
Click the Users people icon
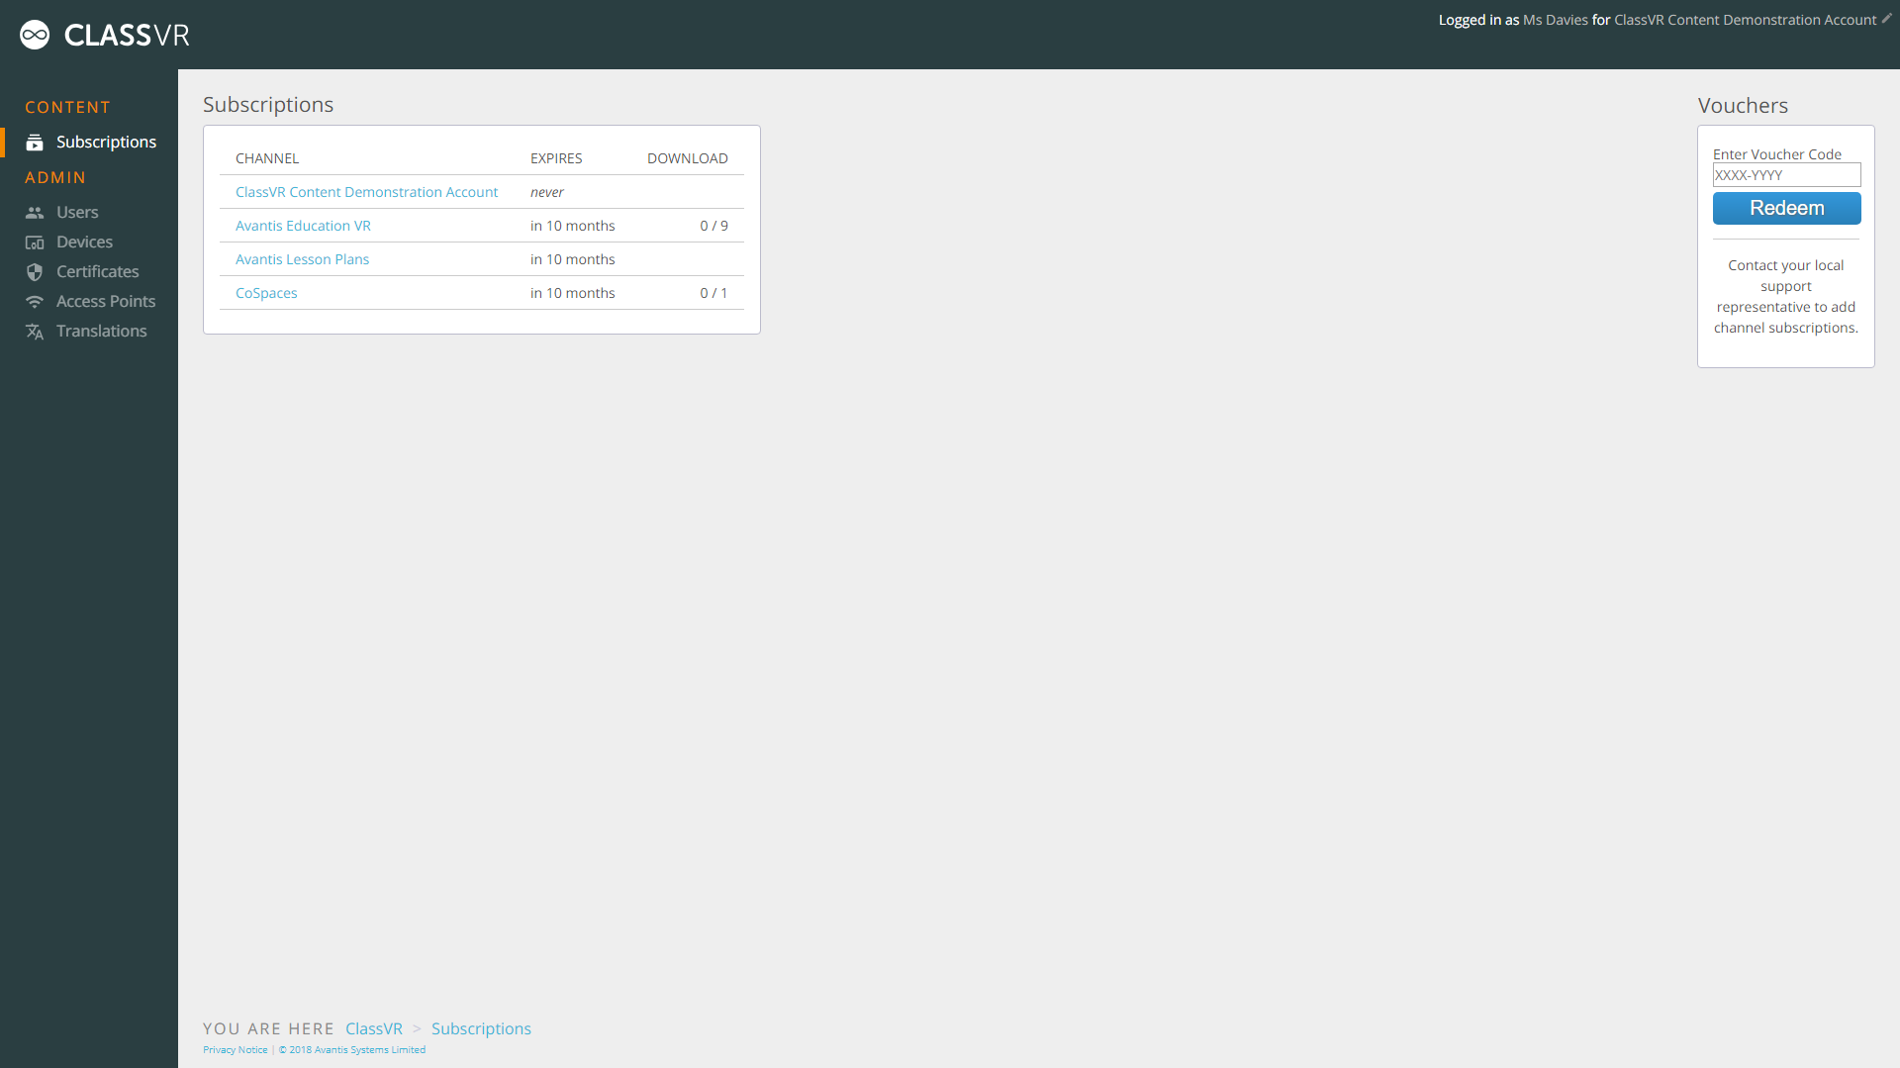pyautogui.click(x=35, y=213)
